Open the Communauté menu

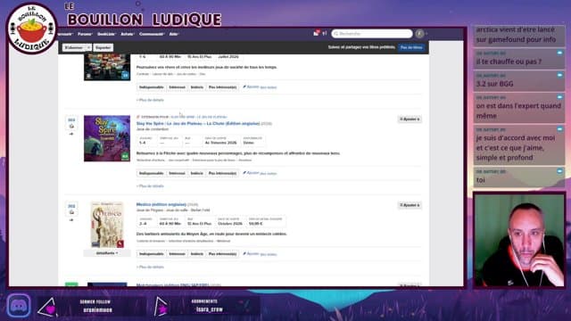pos(152,34)
